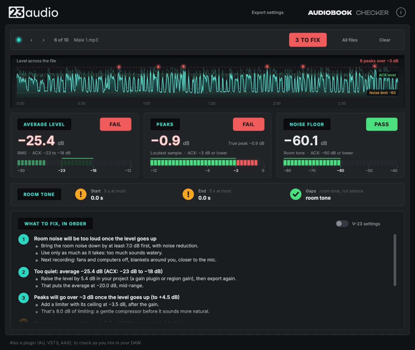
Task: Click the AUDIOBOOK CHECKER title
Action: (348, 12)
